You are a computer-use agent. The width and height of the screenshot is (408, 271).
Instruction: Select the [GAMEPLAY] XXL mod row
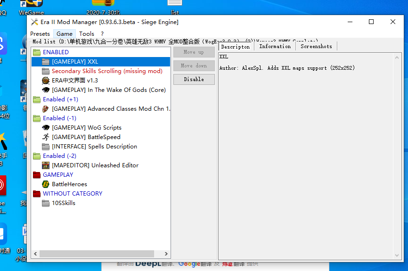point(101,62)
